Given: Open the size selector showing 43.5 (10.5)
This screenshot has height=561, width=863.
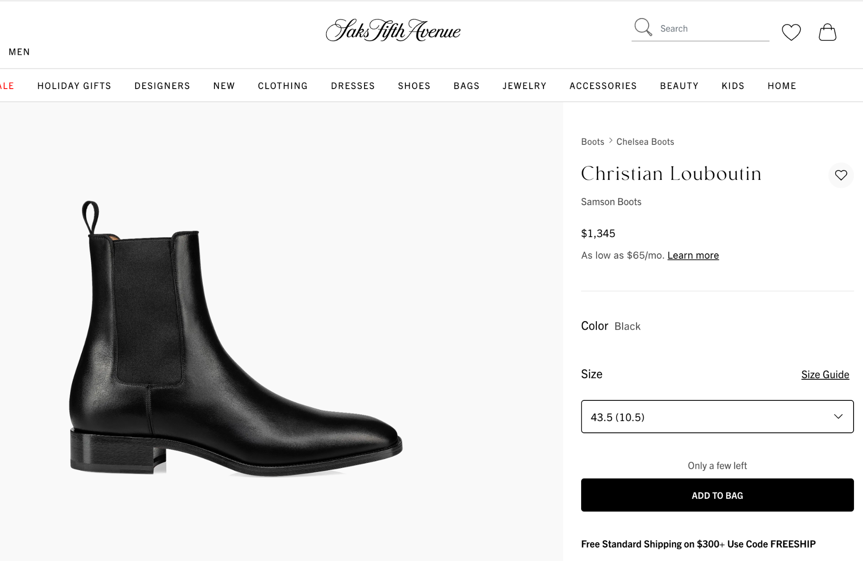Looking at the screenshot, I should pos(717,417).
